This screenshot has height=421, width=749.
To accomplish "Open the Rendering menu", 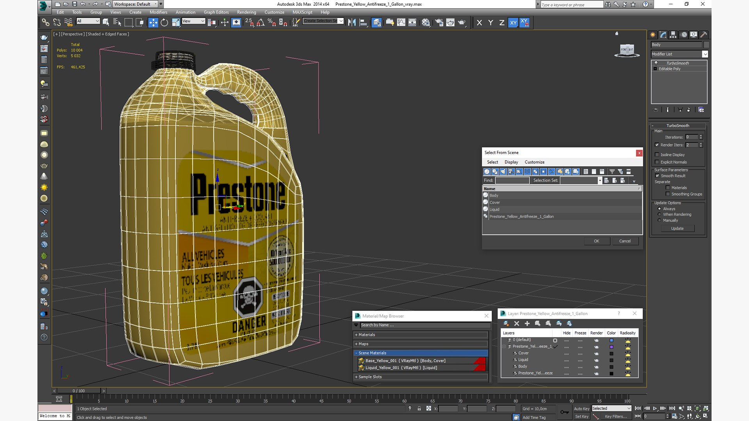I will point(246,12).
